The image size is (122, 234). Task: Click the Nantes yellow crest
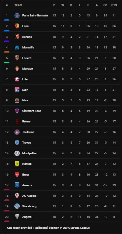[x=17, y=164]
